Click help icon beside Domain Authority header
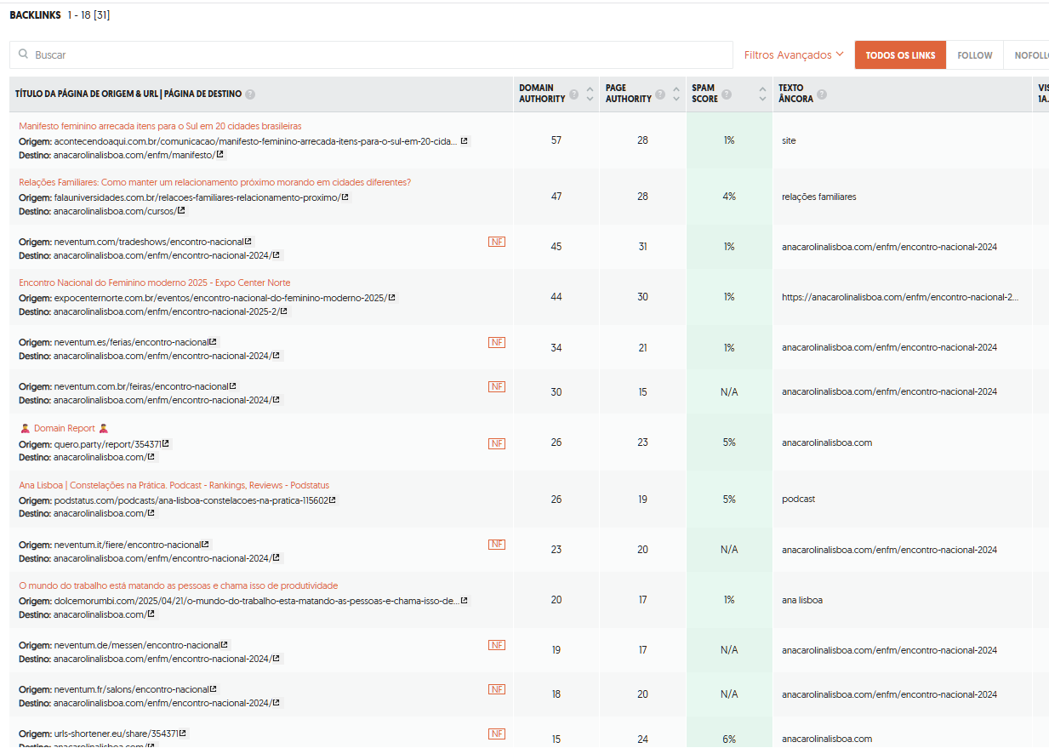The image size is (1049, 748). tap(574, 94)
